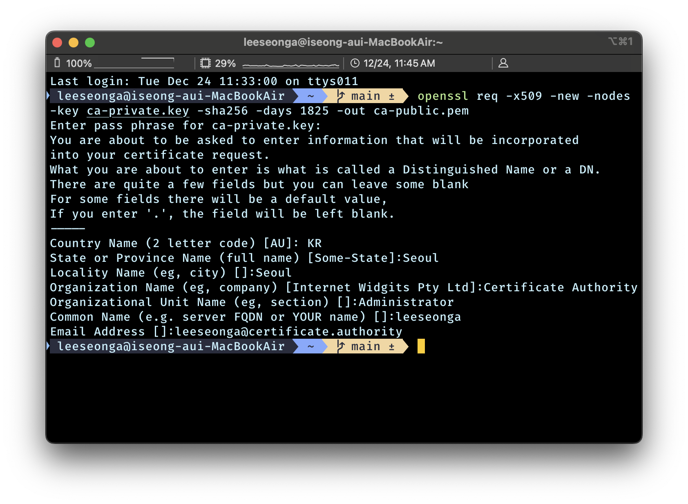This screenshot has width=688, height=504.
Task: Click the tilde directory segment in bottom prompt
Action: pyautogui.click(x=310, y=346)
